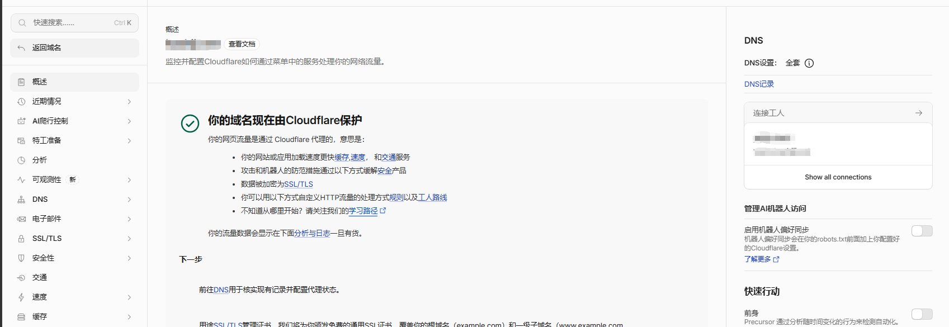Open the 概述 sidebar menu item
This screenshot has height=327, width=949.
coord(74,82)
